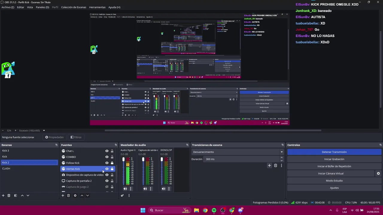
Task: Move source up arrow in Fuentes
Action: [x=82, y=196]
